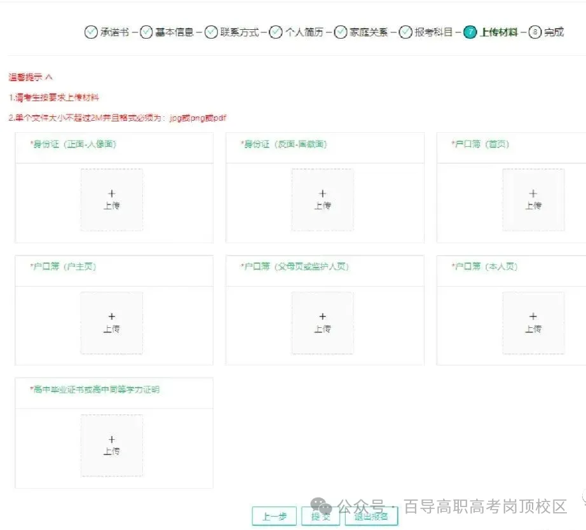Click the step 7 circle icon for 上传材料
This screenshot has height=530, width=586.
pos(470,32)
